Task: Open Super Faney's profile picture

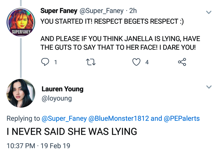Action: pyautogui.click(x=21, y=22)
